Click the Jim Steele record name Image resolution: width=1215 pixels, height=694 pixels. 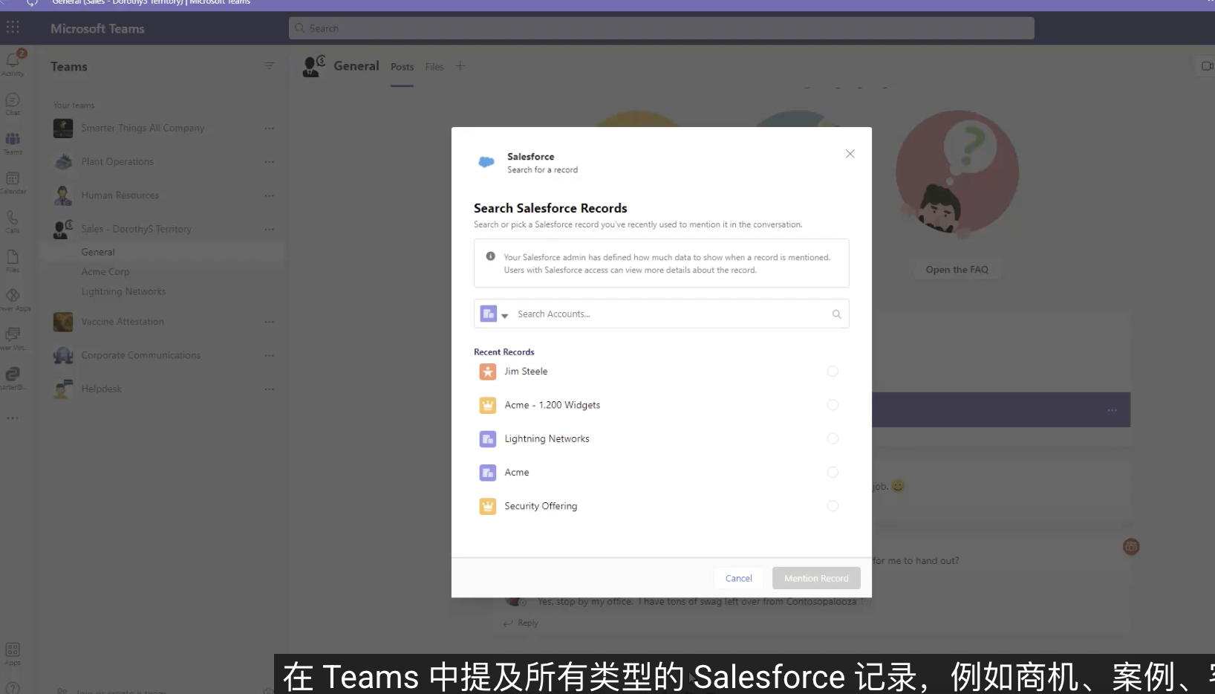526,372
